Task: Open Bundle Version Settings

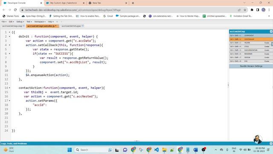Action: [251, 66]
